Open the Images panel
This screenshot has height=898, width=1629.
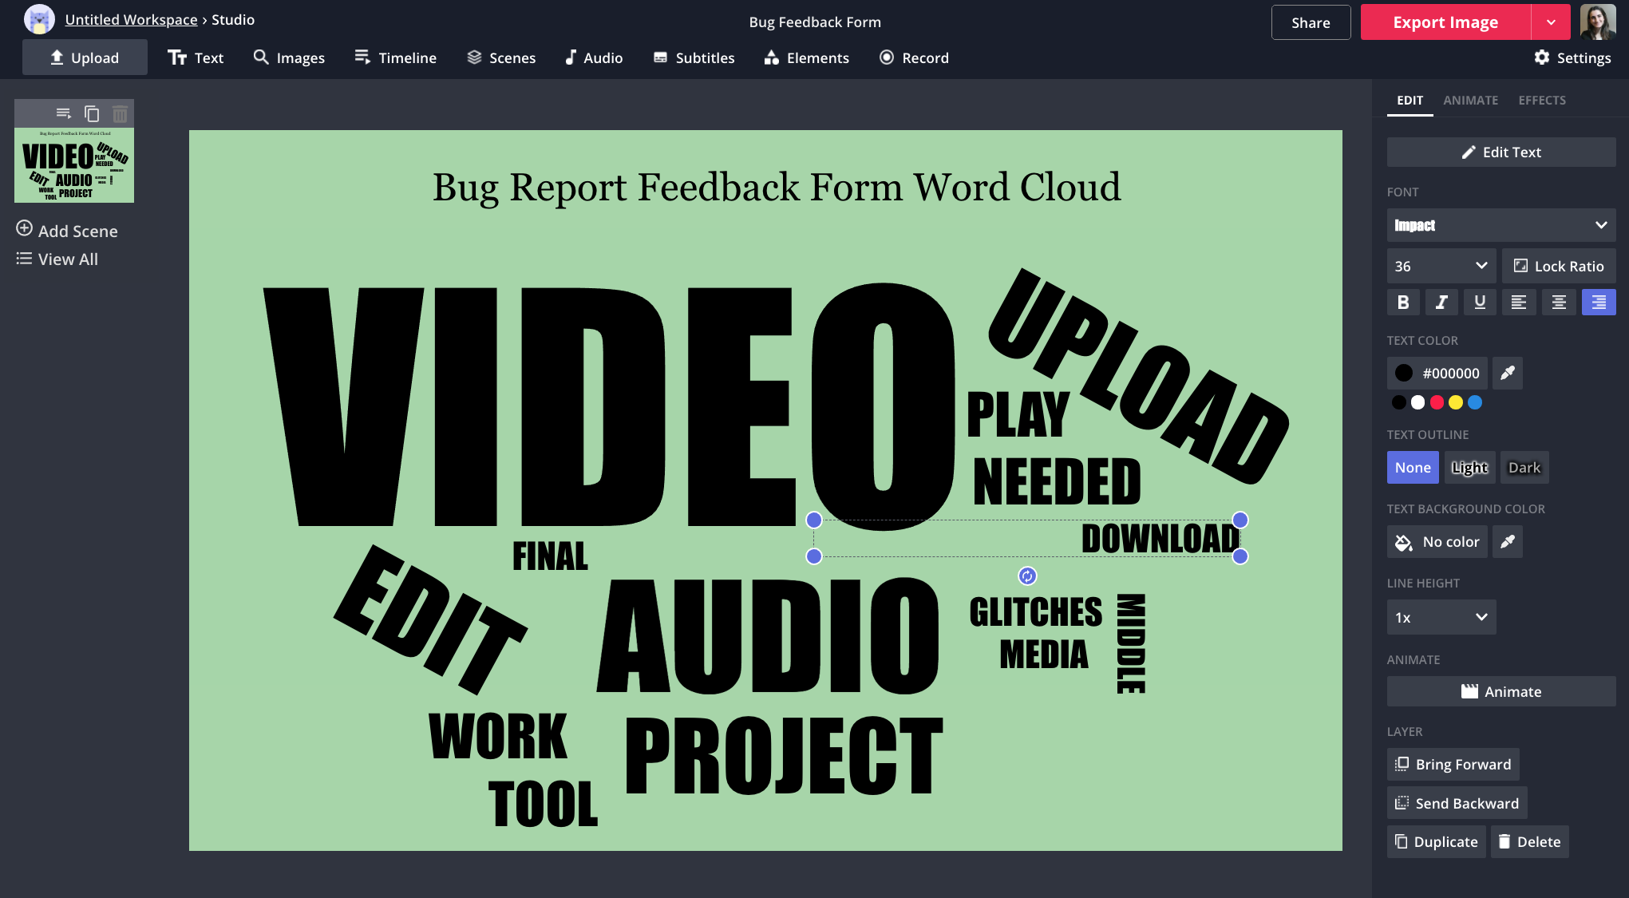(288, 57)
